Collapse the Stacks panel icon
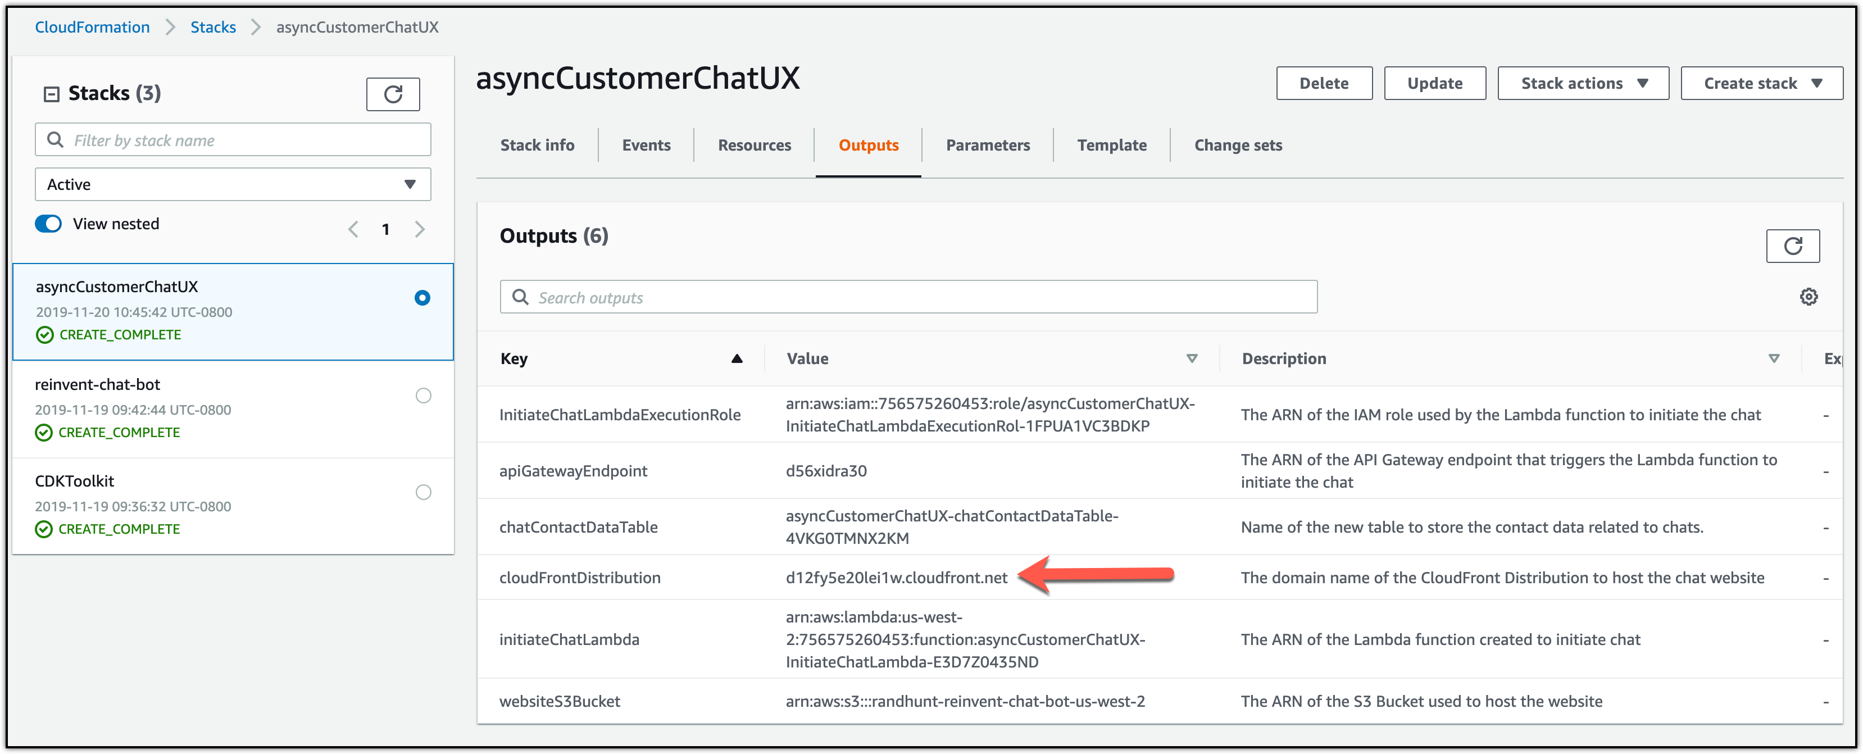 (51, 94)
